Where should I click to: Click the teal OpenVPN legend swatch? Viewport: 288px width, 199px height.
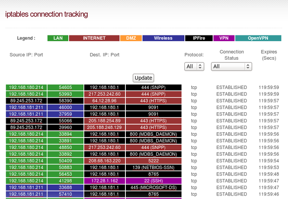point(258,38)
